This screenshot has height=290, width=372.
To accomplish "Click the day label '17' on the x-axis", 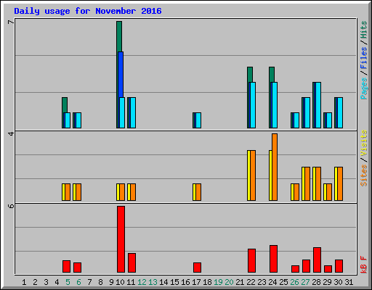I will 196,282.
